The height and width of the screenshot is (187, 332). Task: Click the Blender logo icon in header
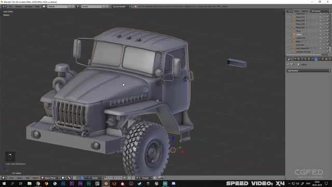coord(135,6)
